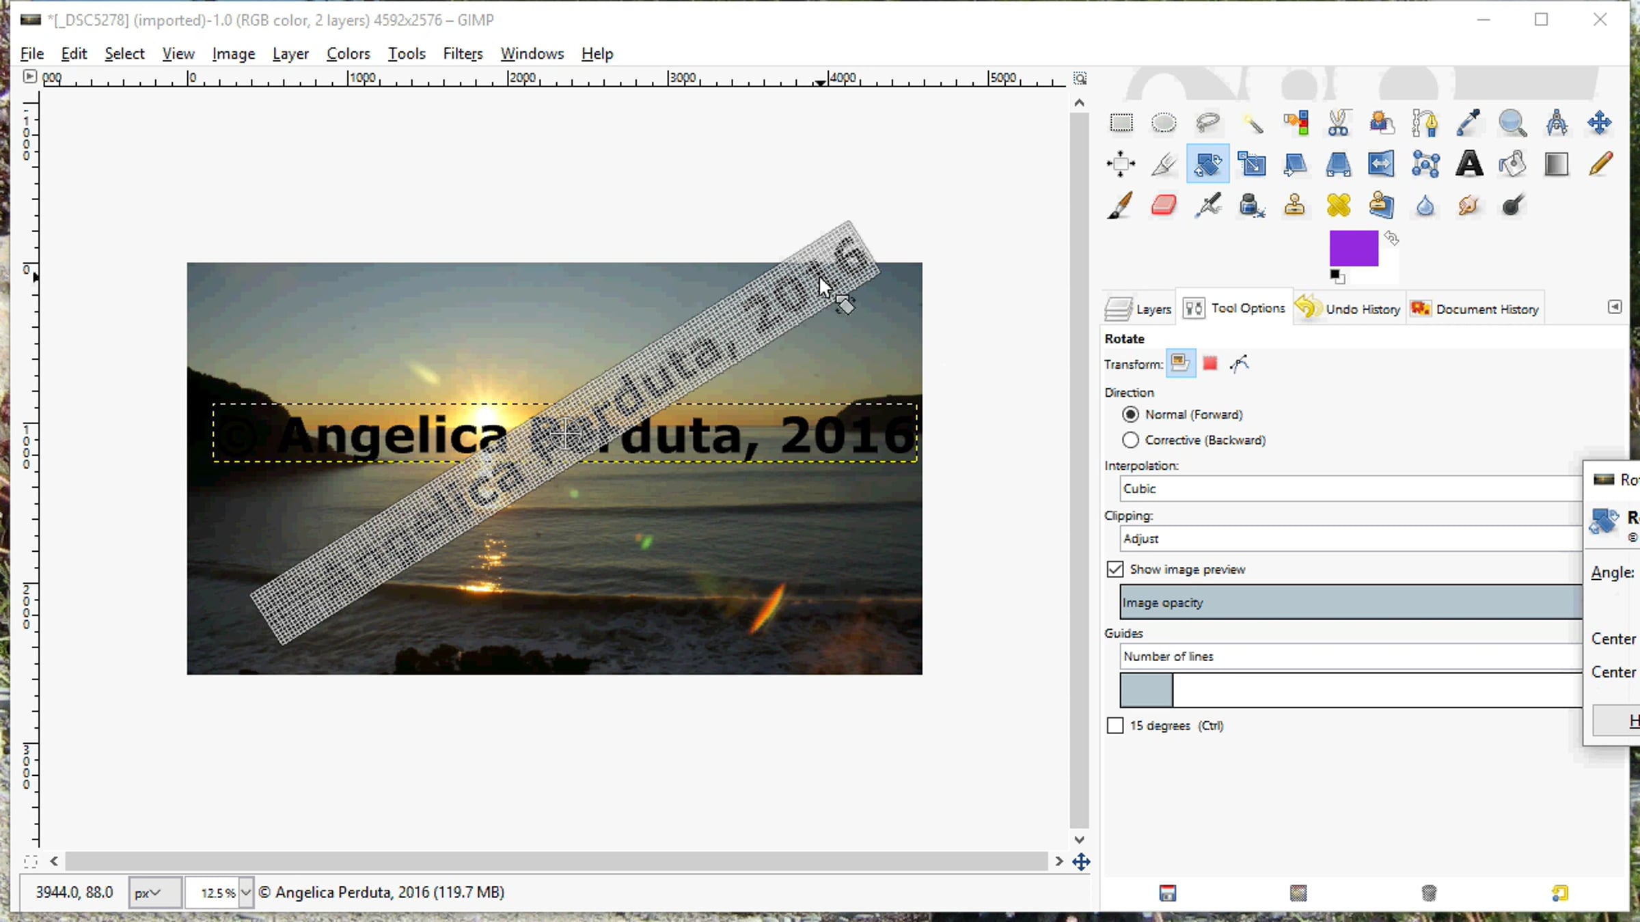Viewport: 1640px width, 922px height.
Task: Switch to the Undo History tab
Action: click(1348, 309)
